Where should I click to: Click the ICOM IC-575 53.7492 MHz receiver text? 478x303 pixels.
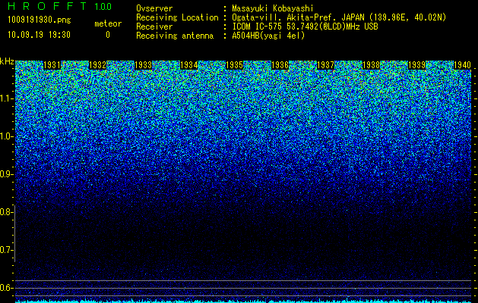pyautogui.click(x=305, y=27)
